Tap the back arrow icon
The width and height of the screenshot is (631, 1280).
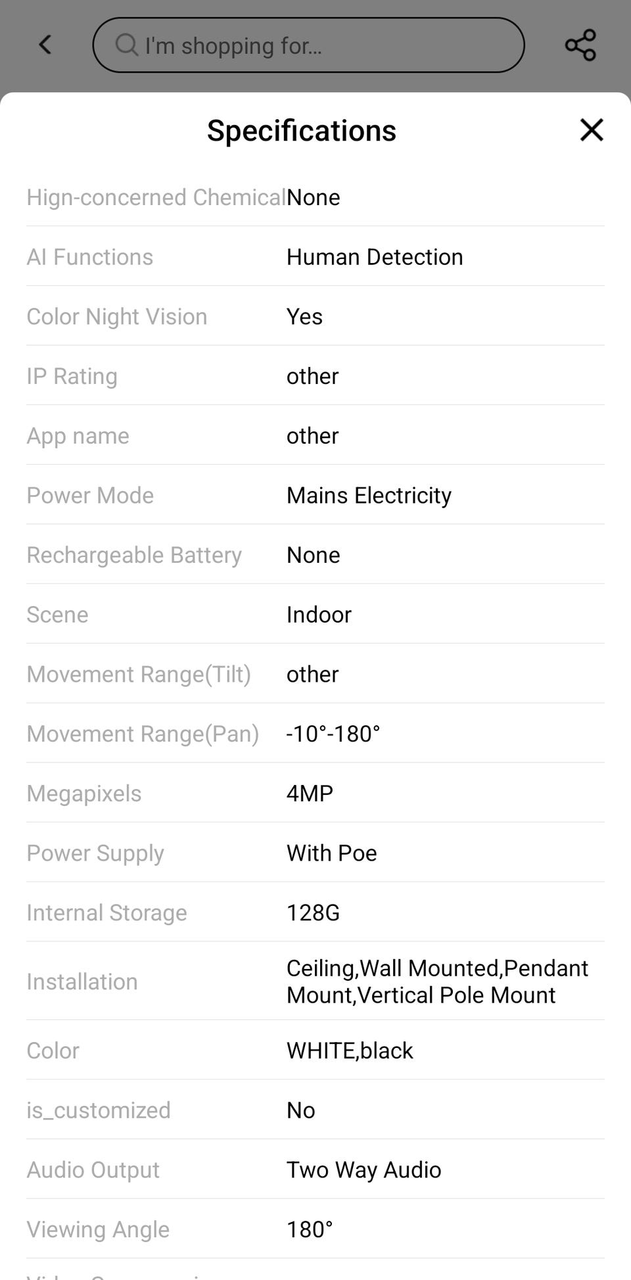45,45
